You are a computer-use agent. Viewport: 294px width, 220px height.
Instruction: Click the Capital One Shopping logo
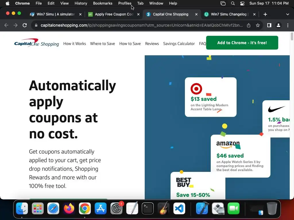(x=36, y=43)
